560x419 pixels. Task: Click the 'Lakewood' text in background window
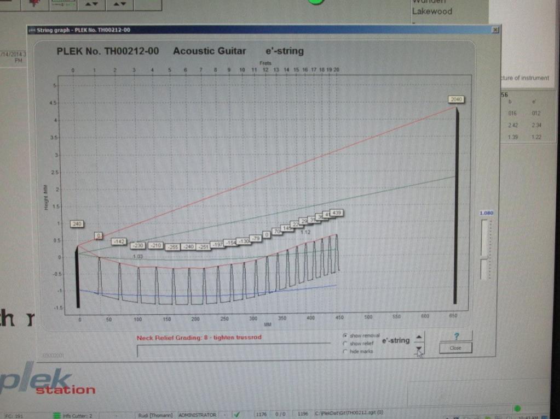432,11
